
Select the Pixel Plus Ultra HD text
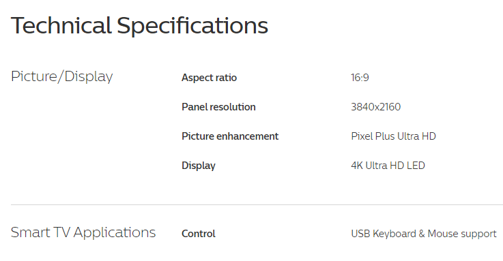click(393, 136)
